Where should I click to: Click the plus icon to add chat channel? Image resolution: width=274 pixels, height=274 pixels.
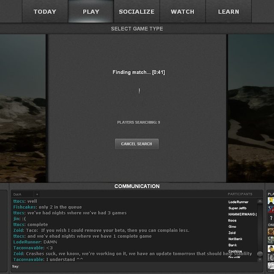point(37,194)
